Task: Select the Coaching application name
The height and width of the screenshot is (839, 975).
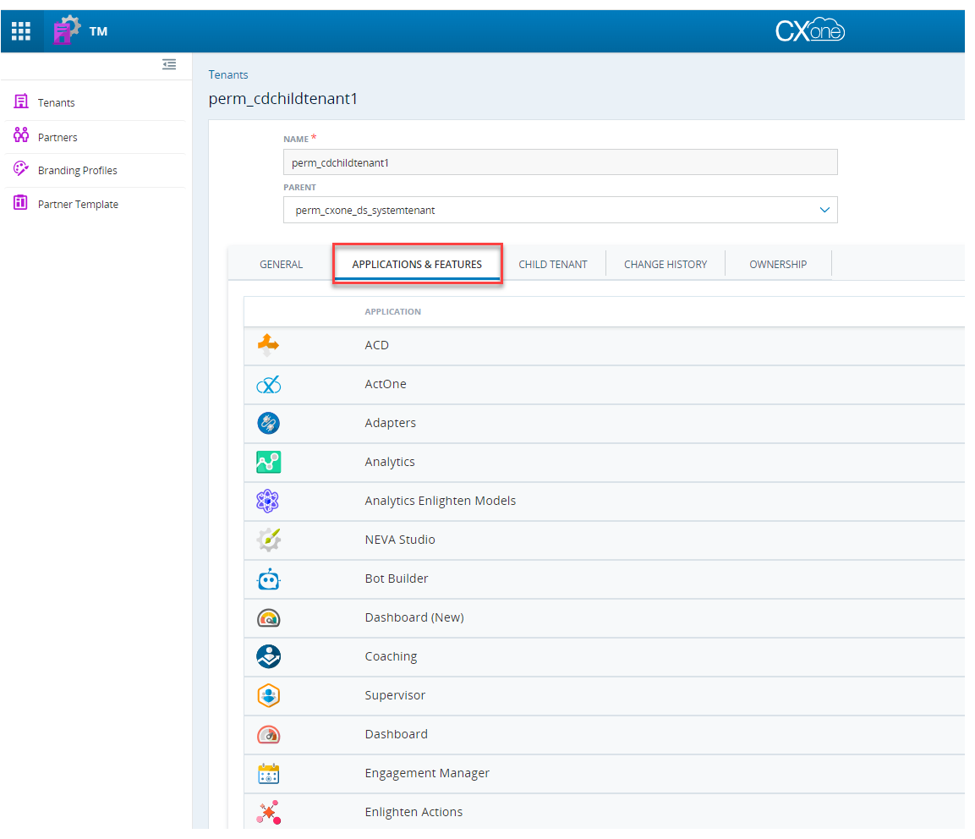Action: 391,657
